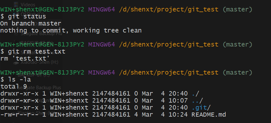Click the (master) branch label above git status
Viewport: 271px width, 123px height.
pyautogui.click(x=237, y=10)
